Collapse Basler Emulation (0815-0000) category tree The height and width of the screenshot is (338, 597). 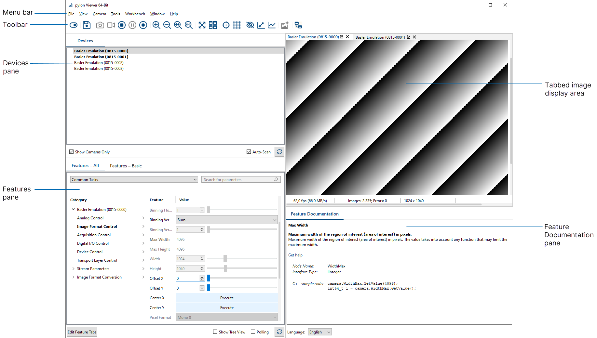pos(74,210)
